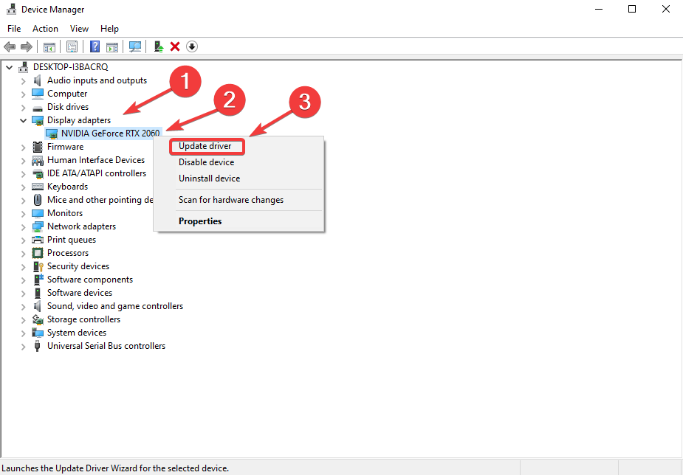
Task: Select the Sound, video and game controllers label
Action: click(115, 306)
